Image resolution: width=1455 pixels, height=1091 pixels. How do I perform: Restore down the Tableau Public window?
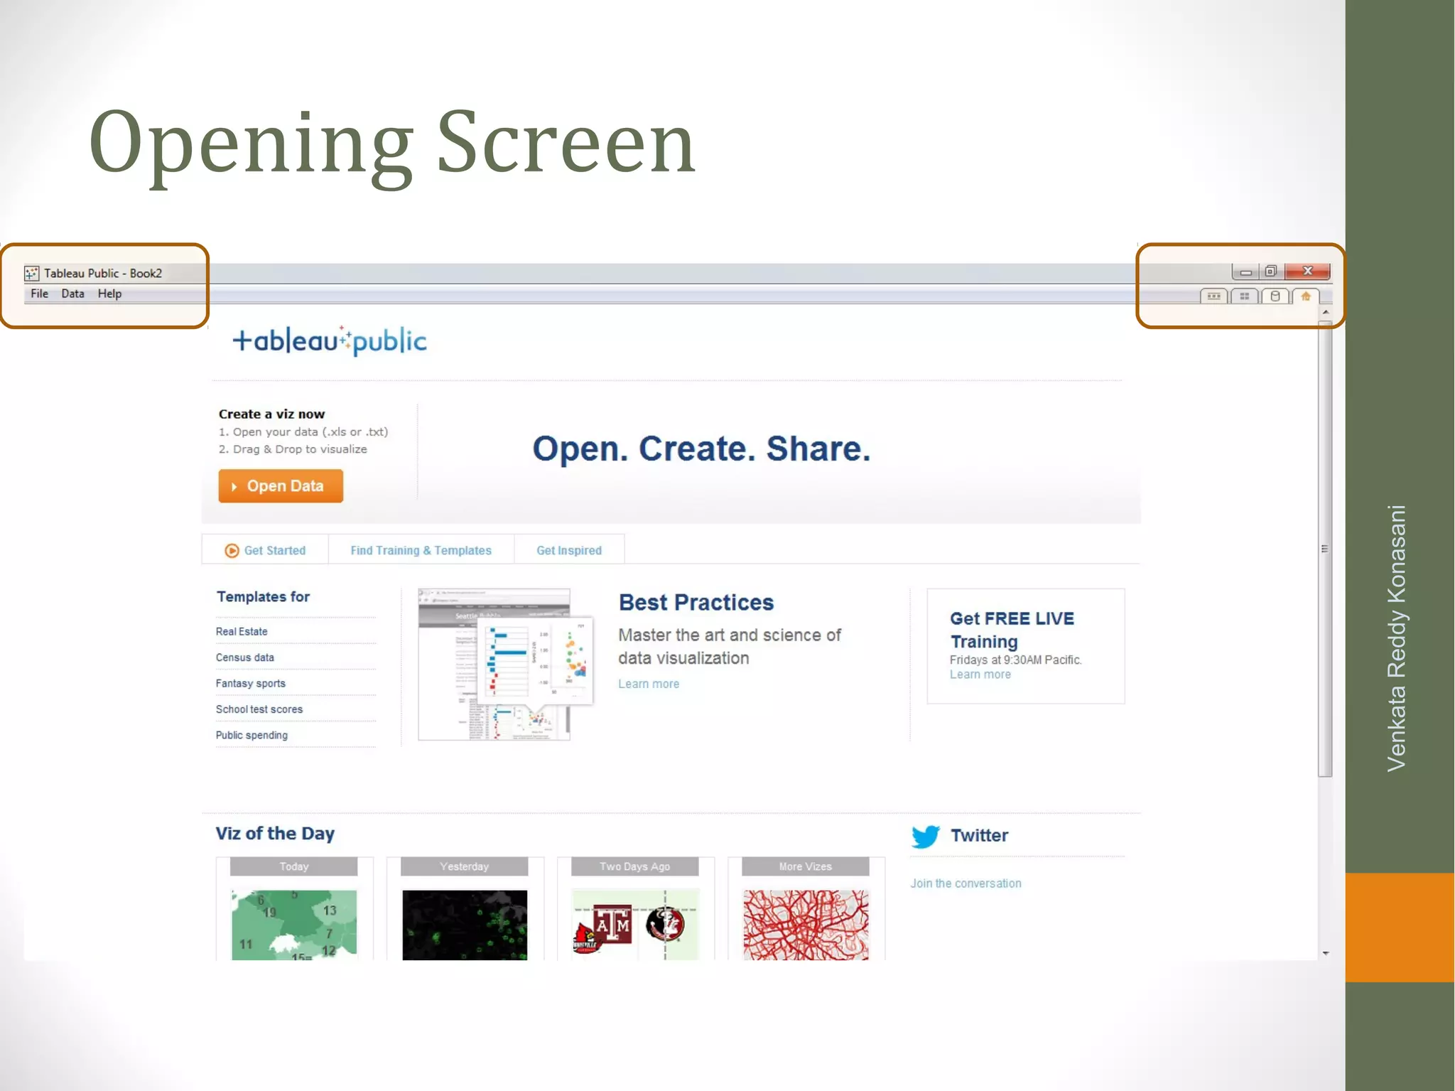point(1270,272)
